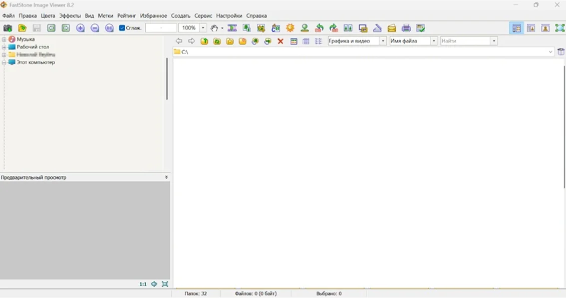Screen dimensions: 566x298
Task: Click the 1:1 actual size round icon
Action: (109, 28)
